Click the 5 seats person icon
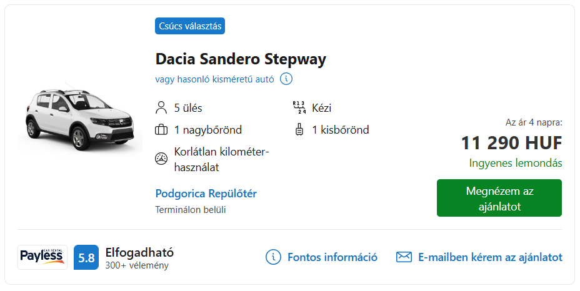 pyautogui.click(x=161, y=107)
